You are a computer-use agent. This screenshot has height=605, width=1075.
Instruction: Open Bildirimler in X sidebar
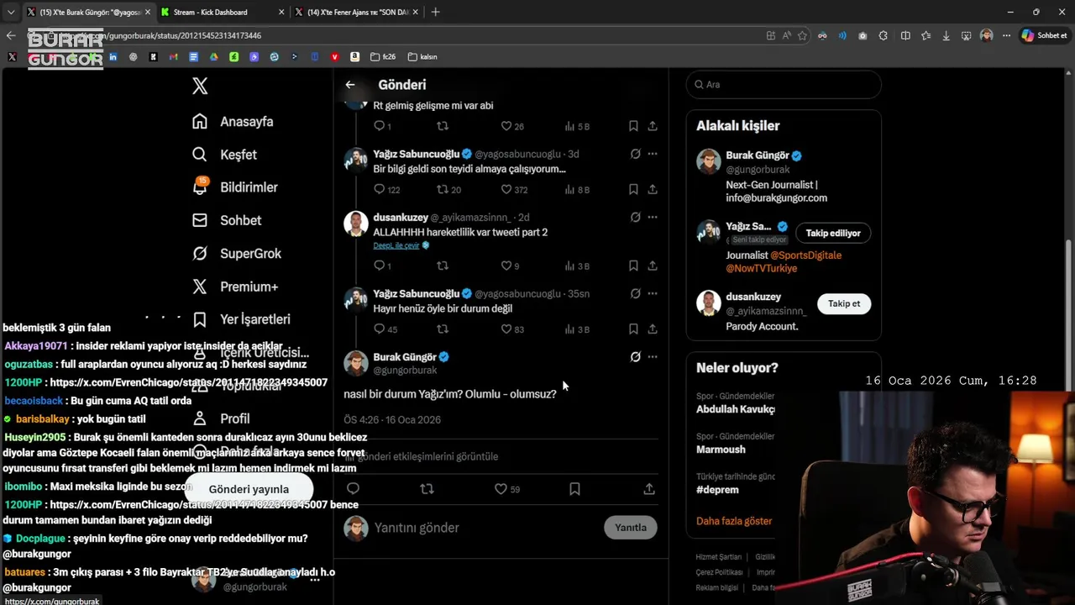pyautogui.click(x=234, y=187)
